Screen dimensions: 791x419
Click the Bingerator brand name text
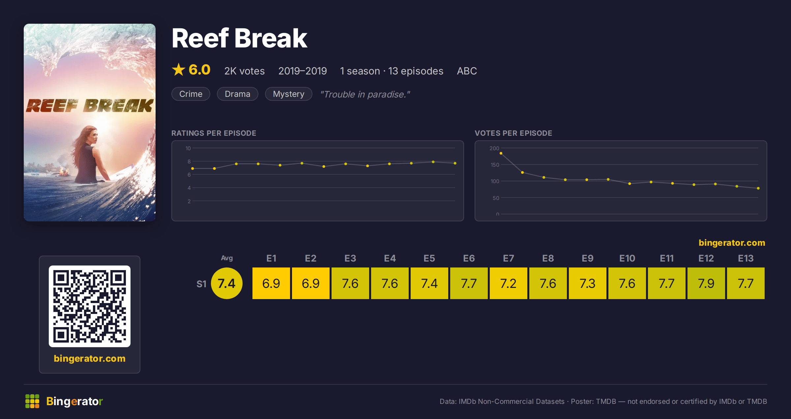74,401
